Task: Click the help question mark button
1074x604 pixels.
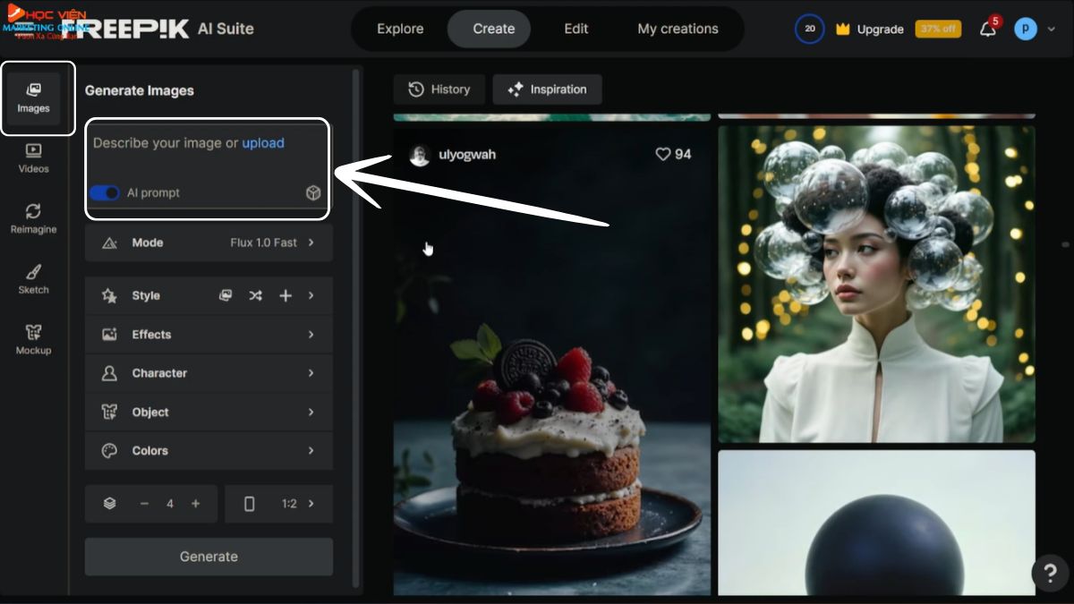Action: click(x=1050, y=573)
